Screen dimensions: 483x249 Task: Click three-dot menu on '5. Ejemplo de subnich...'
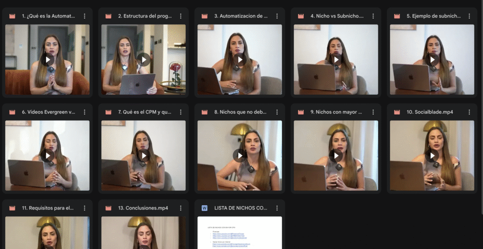click(x=469, y=16)
